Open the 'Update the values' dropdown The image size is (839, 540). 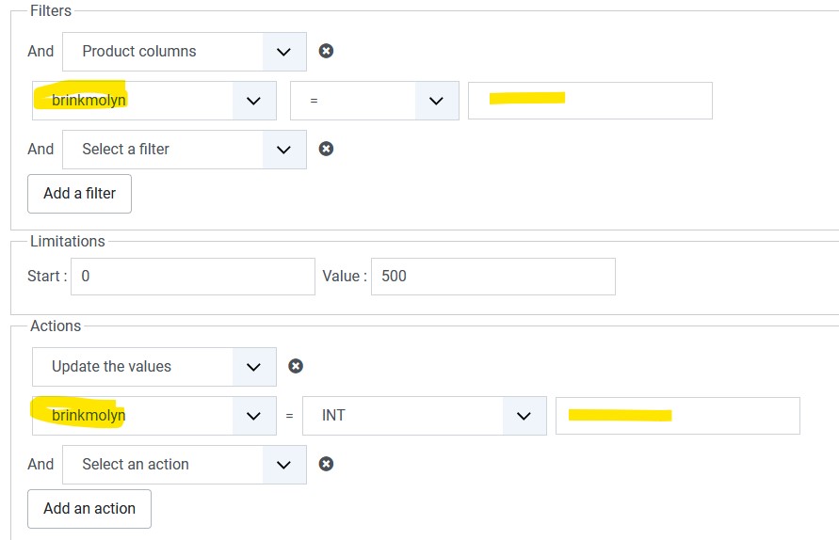pos(154,367)
